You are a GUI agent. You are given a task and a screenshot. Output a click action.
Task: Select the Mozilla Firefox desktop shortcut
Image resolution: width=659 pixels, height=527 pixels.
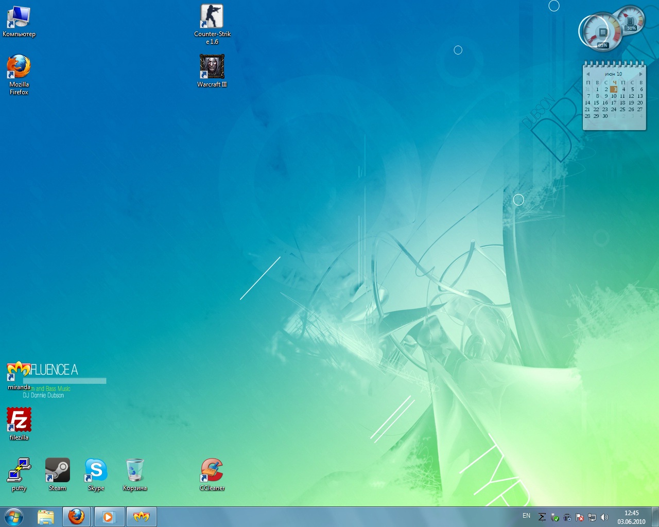[x=19, y=67]
